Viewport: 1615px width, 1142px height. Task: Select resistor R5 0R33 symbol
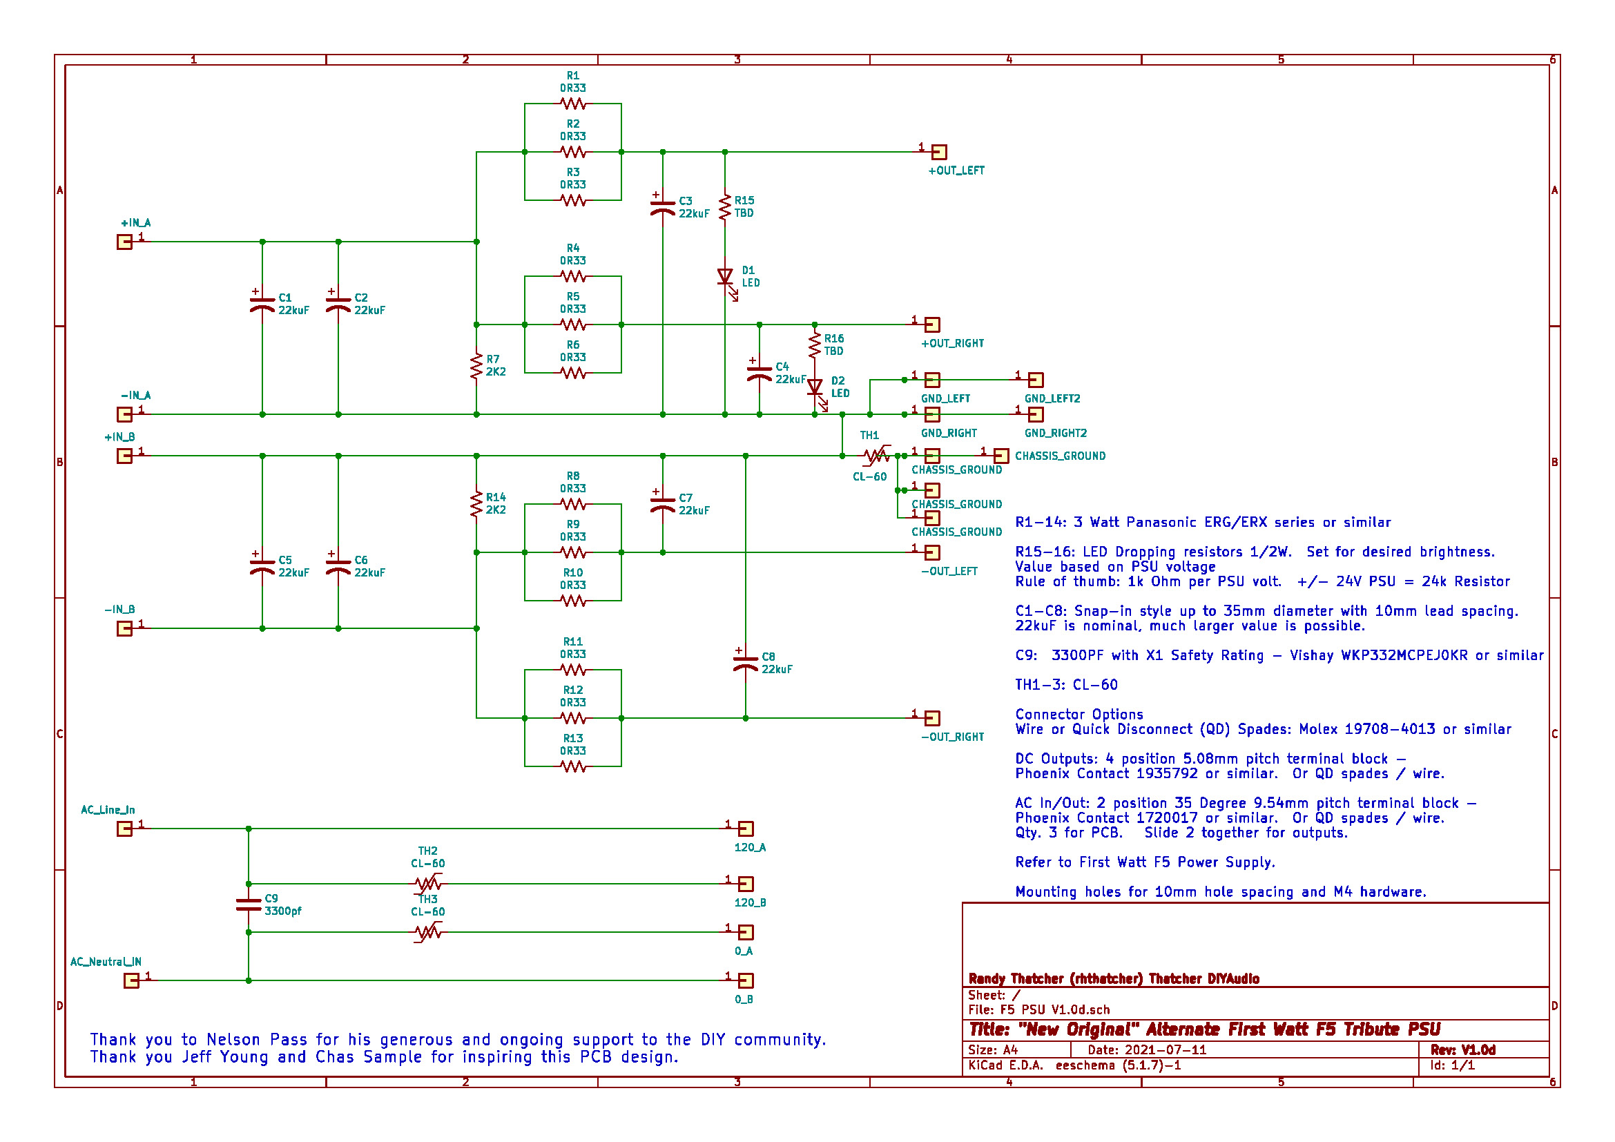[573, 325]
